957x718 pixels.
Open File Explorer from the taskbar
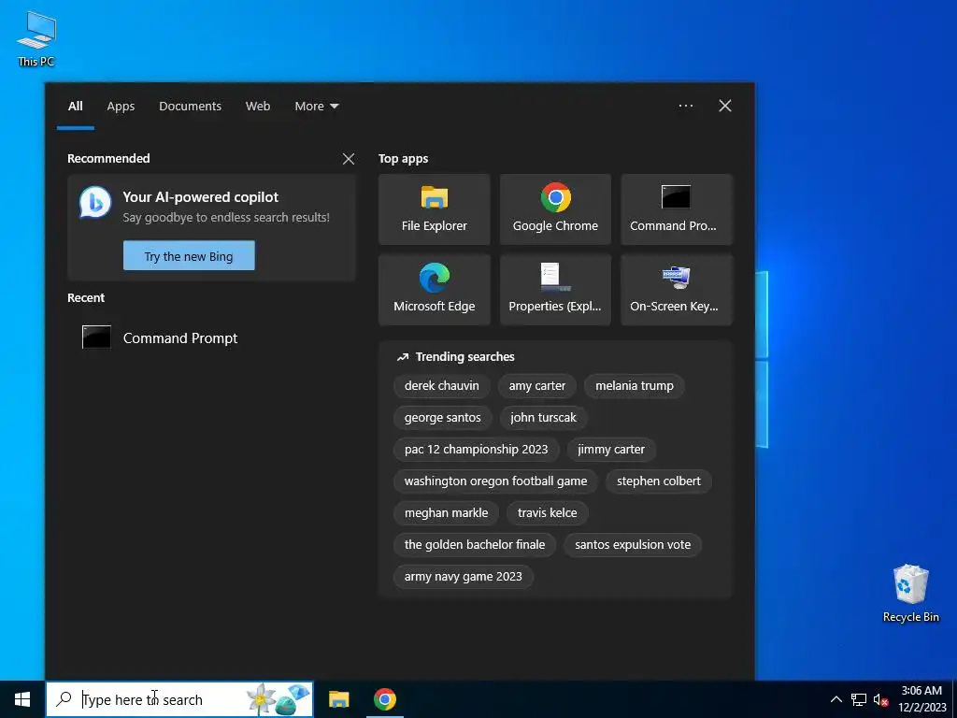[338, 699]
